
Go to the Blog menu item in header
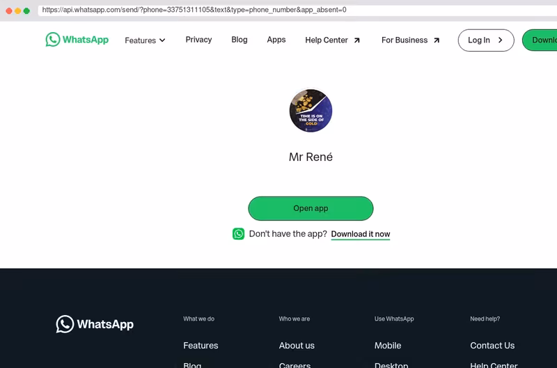(x=239, y=40)
